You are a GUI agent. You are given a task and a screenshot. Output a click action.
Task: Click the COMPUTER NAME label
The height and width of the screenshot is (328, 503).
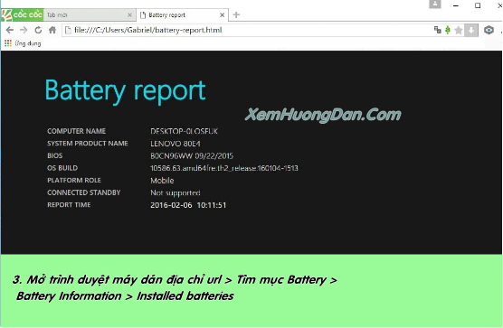click(76, 131)
